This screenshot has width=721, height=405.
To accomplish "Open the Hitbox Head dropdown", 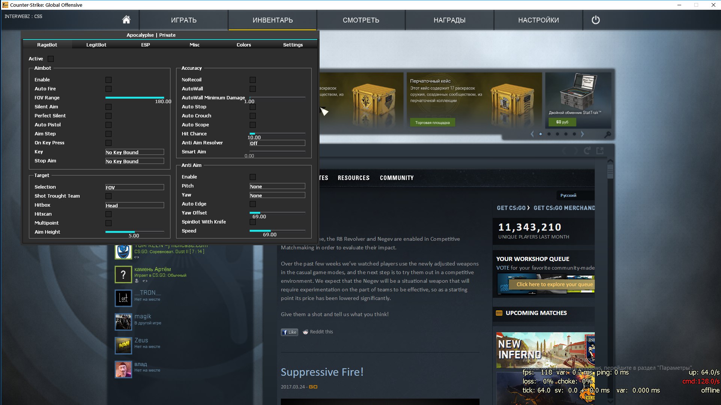I will tap(134, 205).
